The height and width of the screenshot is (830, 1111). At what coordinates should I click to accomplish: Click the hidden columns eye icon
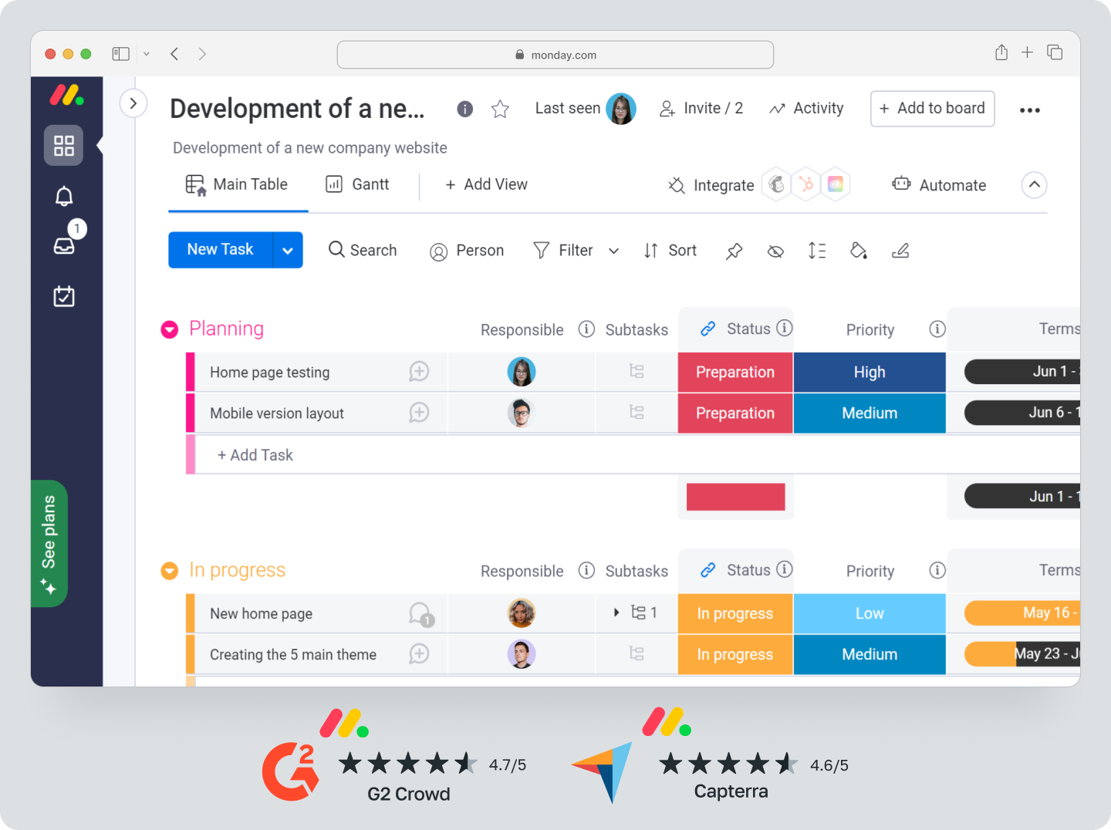pyautogui.click(x=775, y=251)
